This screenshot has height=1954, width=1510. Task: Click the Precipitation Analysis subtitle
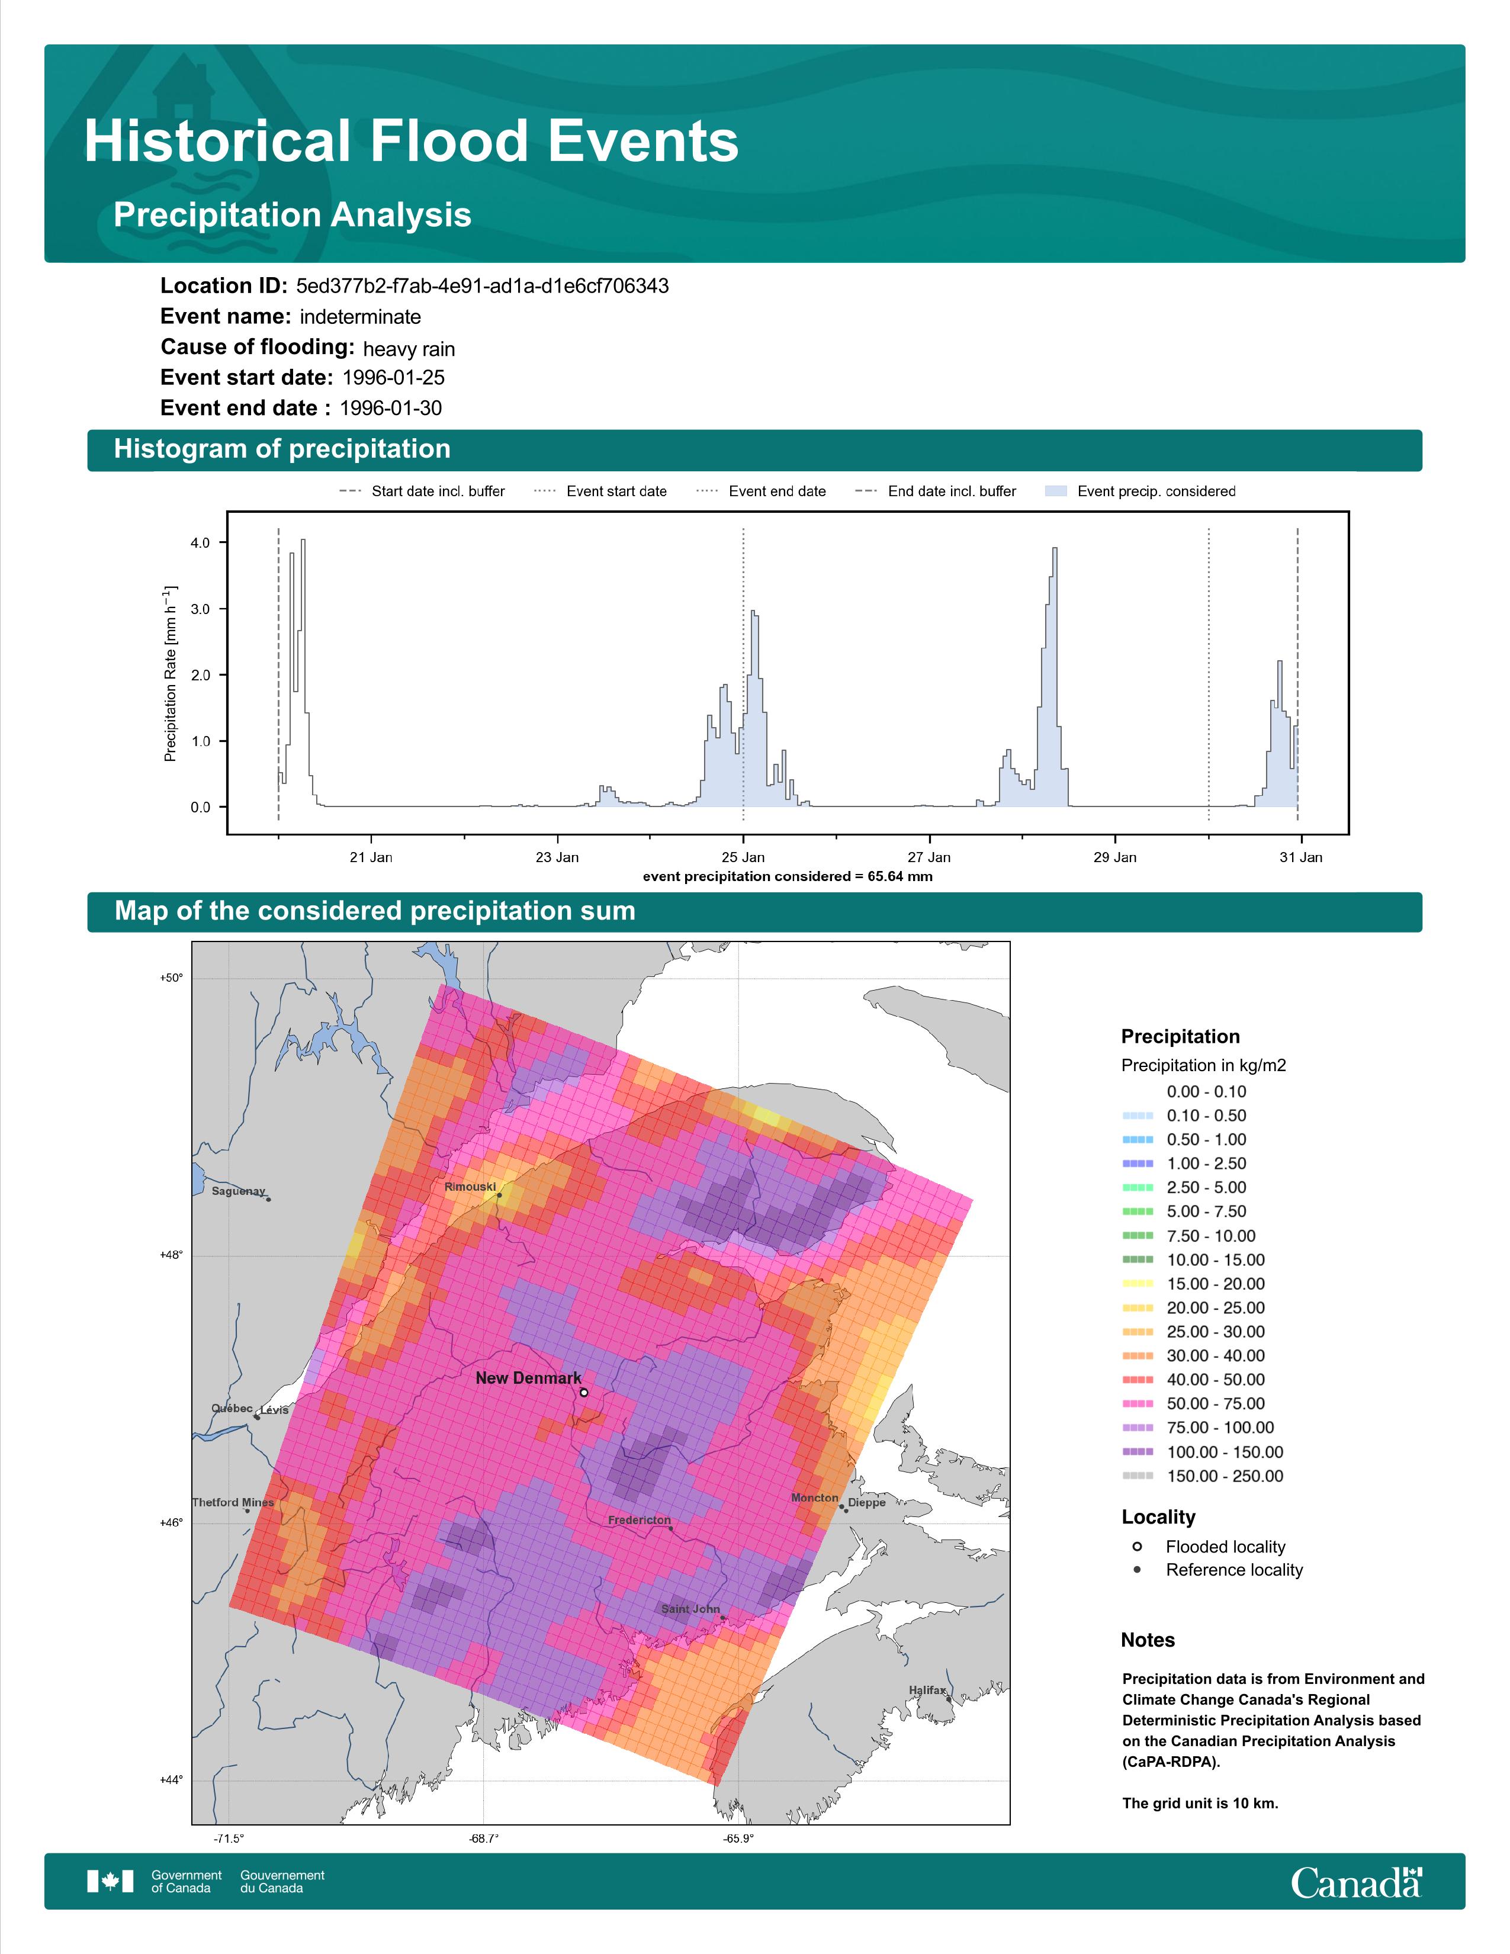293,215
